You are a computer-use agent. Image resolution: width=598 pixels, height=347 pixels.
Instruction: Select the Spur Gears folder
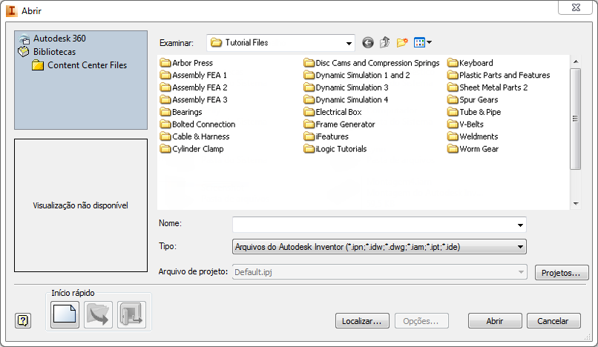(473, 99)
